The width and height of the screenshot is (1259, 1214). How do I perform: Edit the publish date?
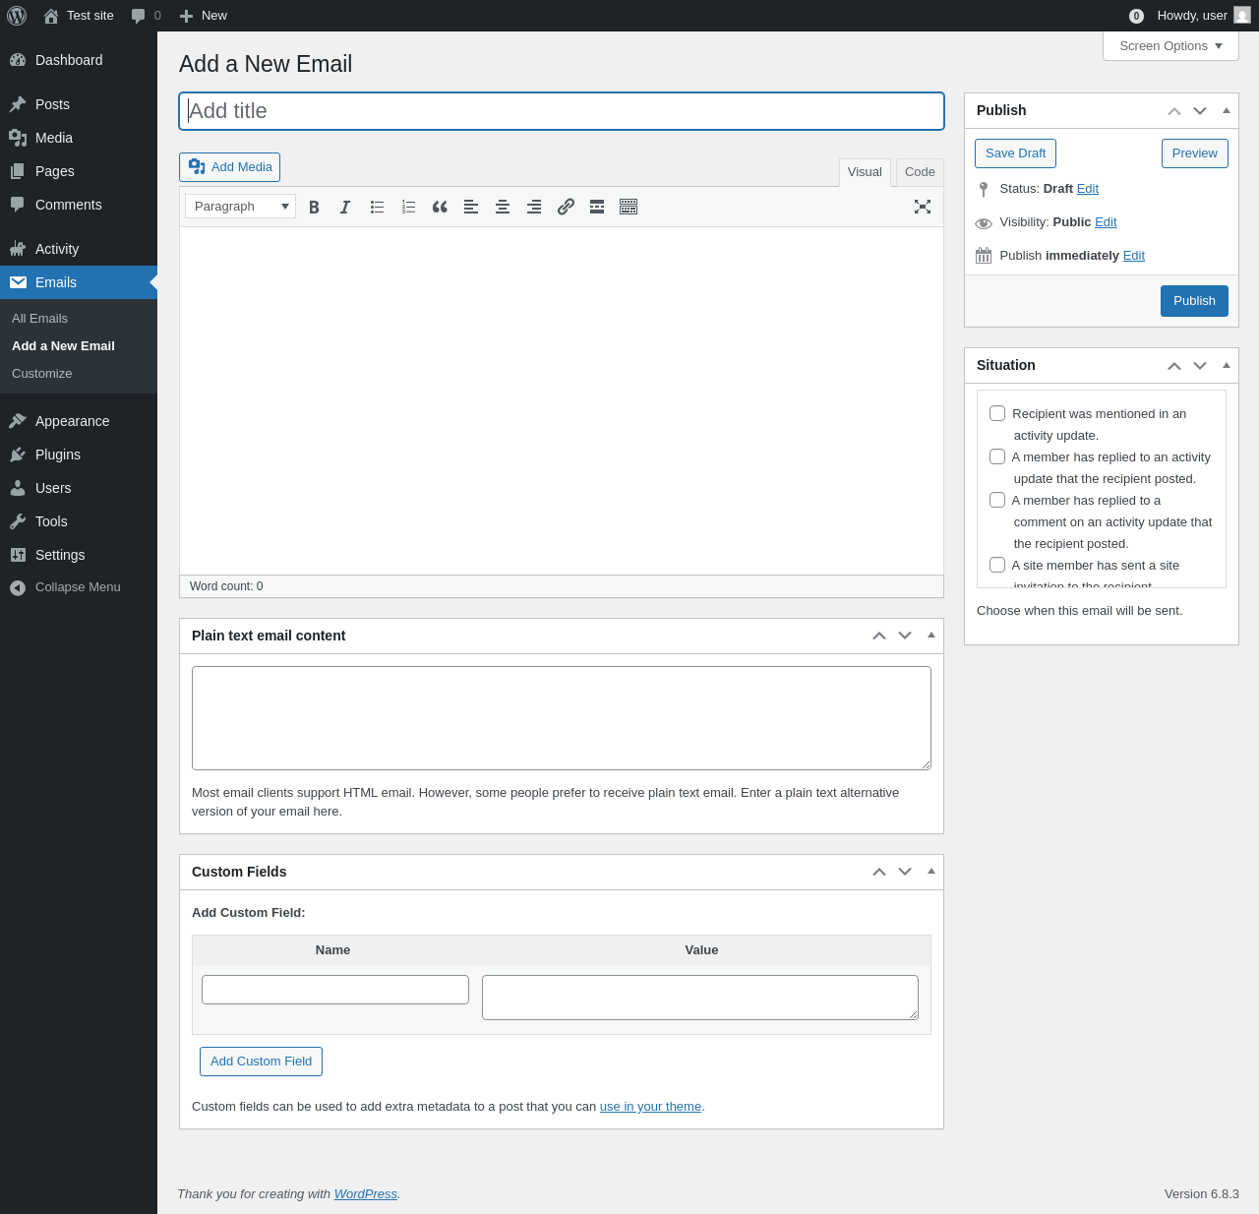(1134, 256)
